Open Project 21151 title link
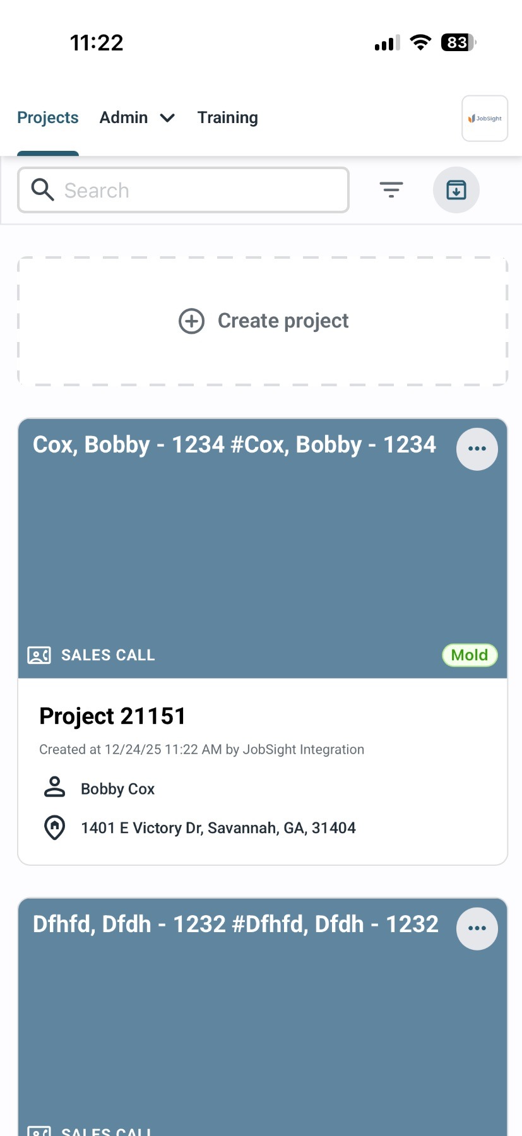The width and height of the screenshot is (522, 1136). click(112, 716)
